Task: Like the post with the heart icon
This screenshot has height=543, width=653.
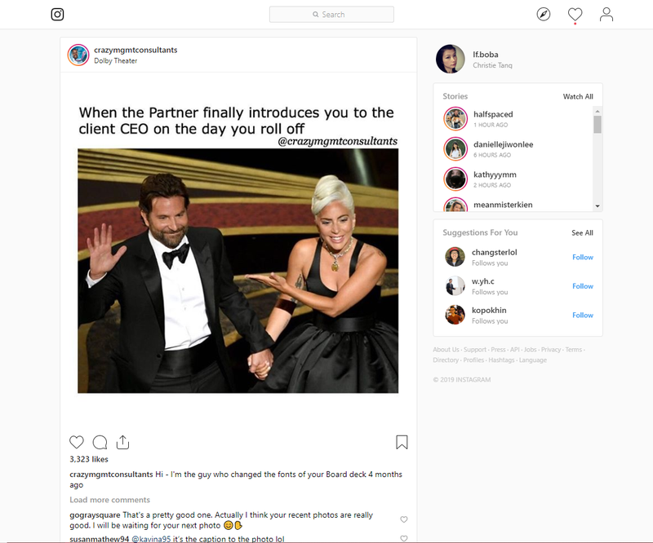Action: click(77, 442)
